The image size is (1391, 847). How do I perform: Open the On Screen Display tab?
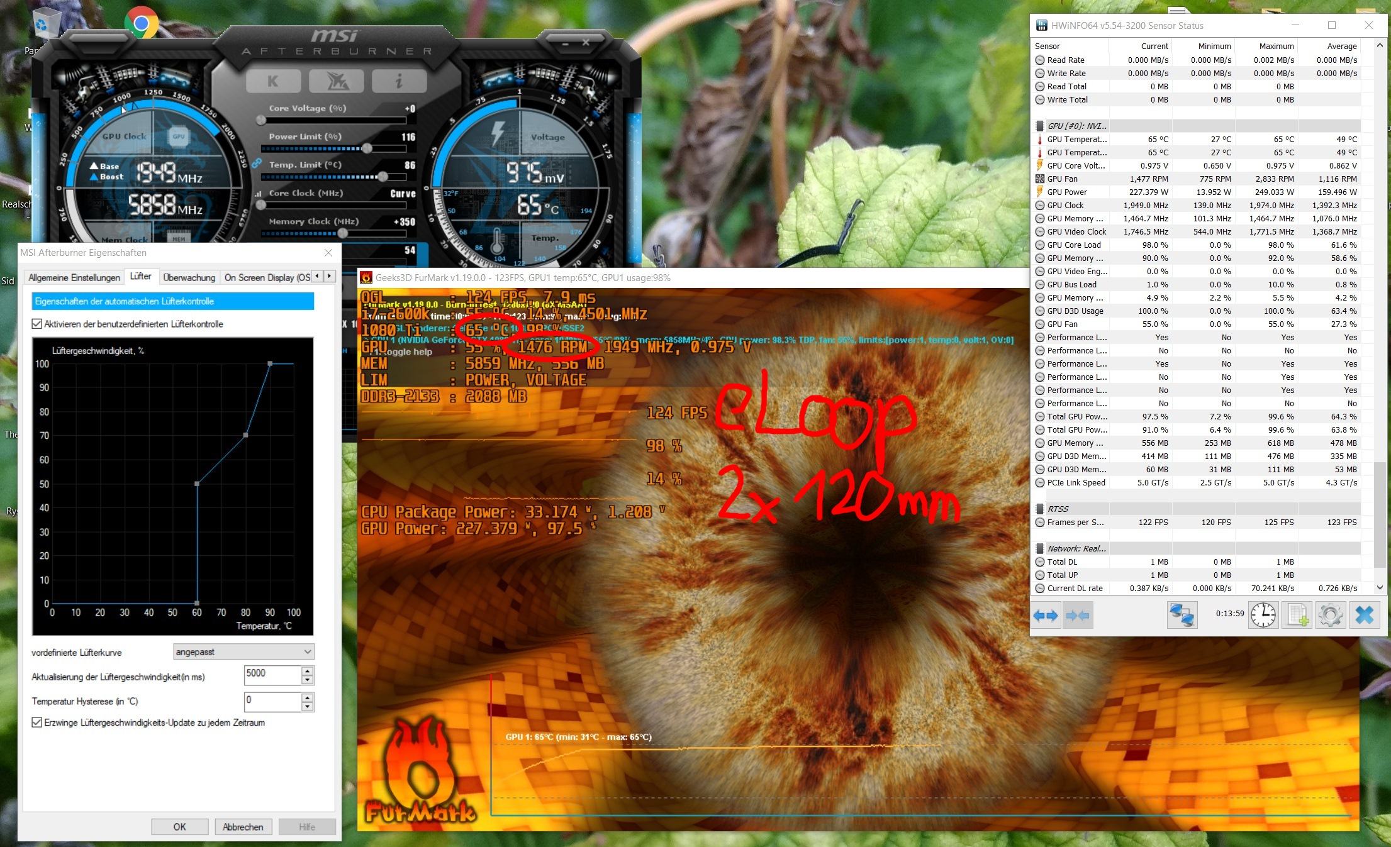(x=267, y=278)
